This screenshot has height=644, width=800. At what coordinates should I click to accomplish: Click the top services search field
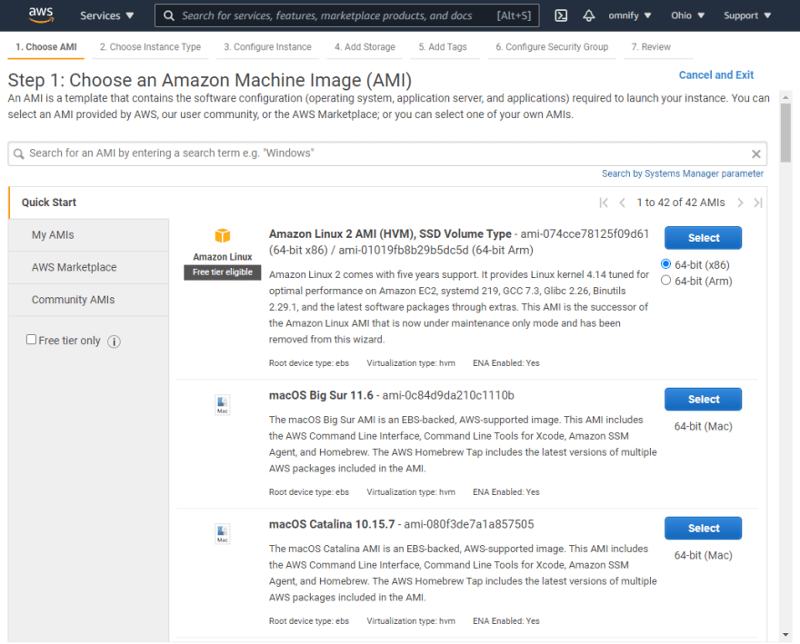347,15
